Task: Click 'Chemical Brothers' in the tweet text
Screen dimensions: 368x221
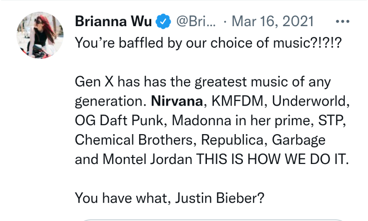Action: coord(134,140)
